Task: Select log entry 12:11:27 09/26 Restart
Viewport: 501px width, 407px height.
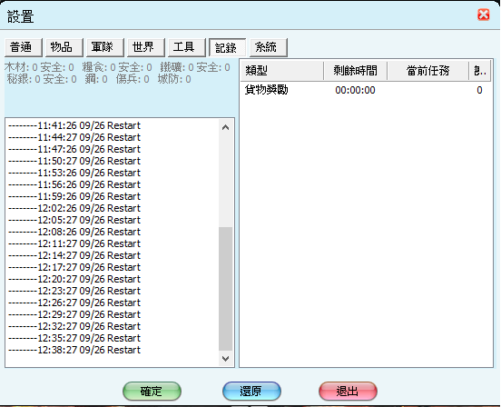Action: [74, 243]
